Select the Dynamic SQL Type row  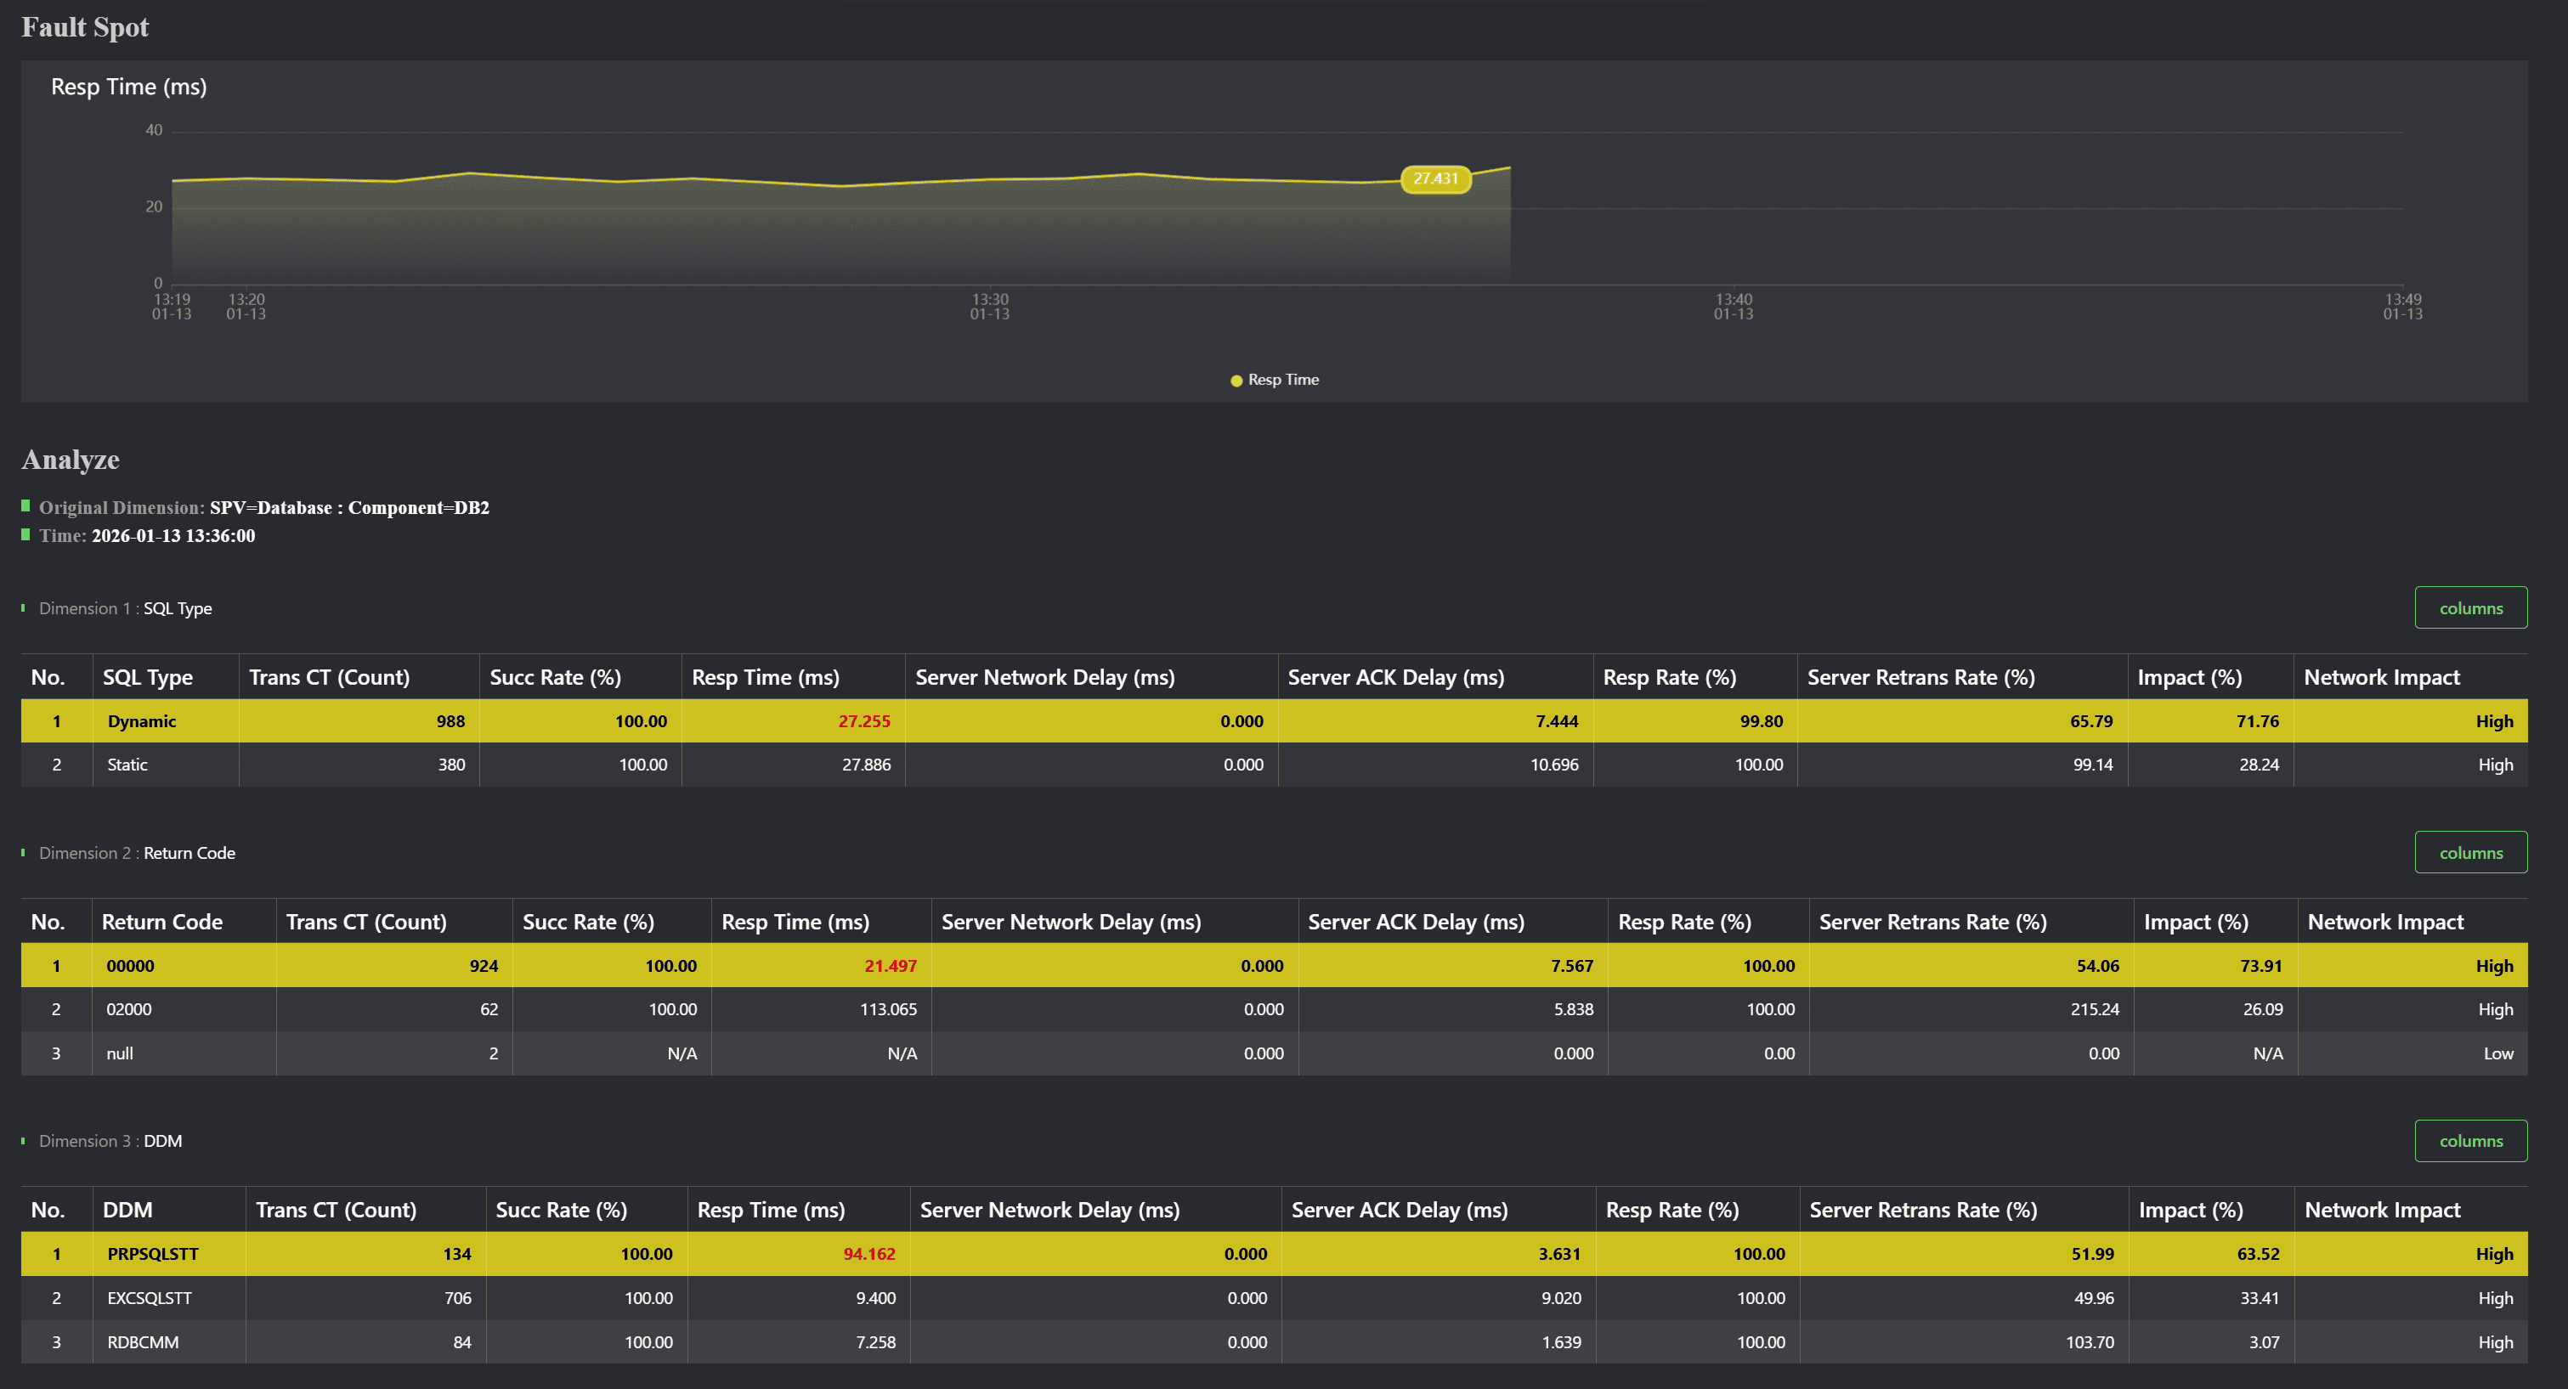click(x=142, y=721)
